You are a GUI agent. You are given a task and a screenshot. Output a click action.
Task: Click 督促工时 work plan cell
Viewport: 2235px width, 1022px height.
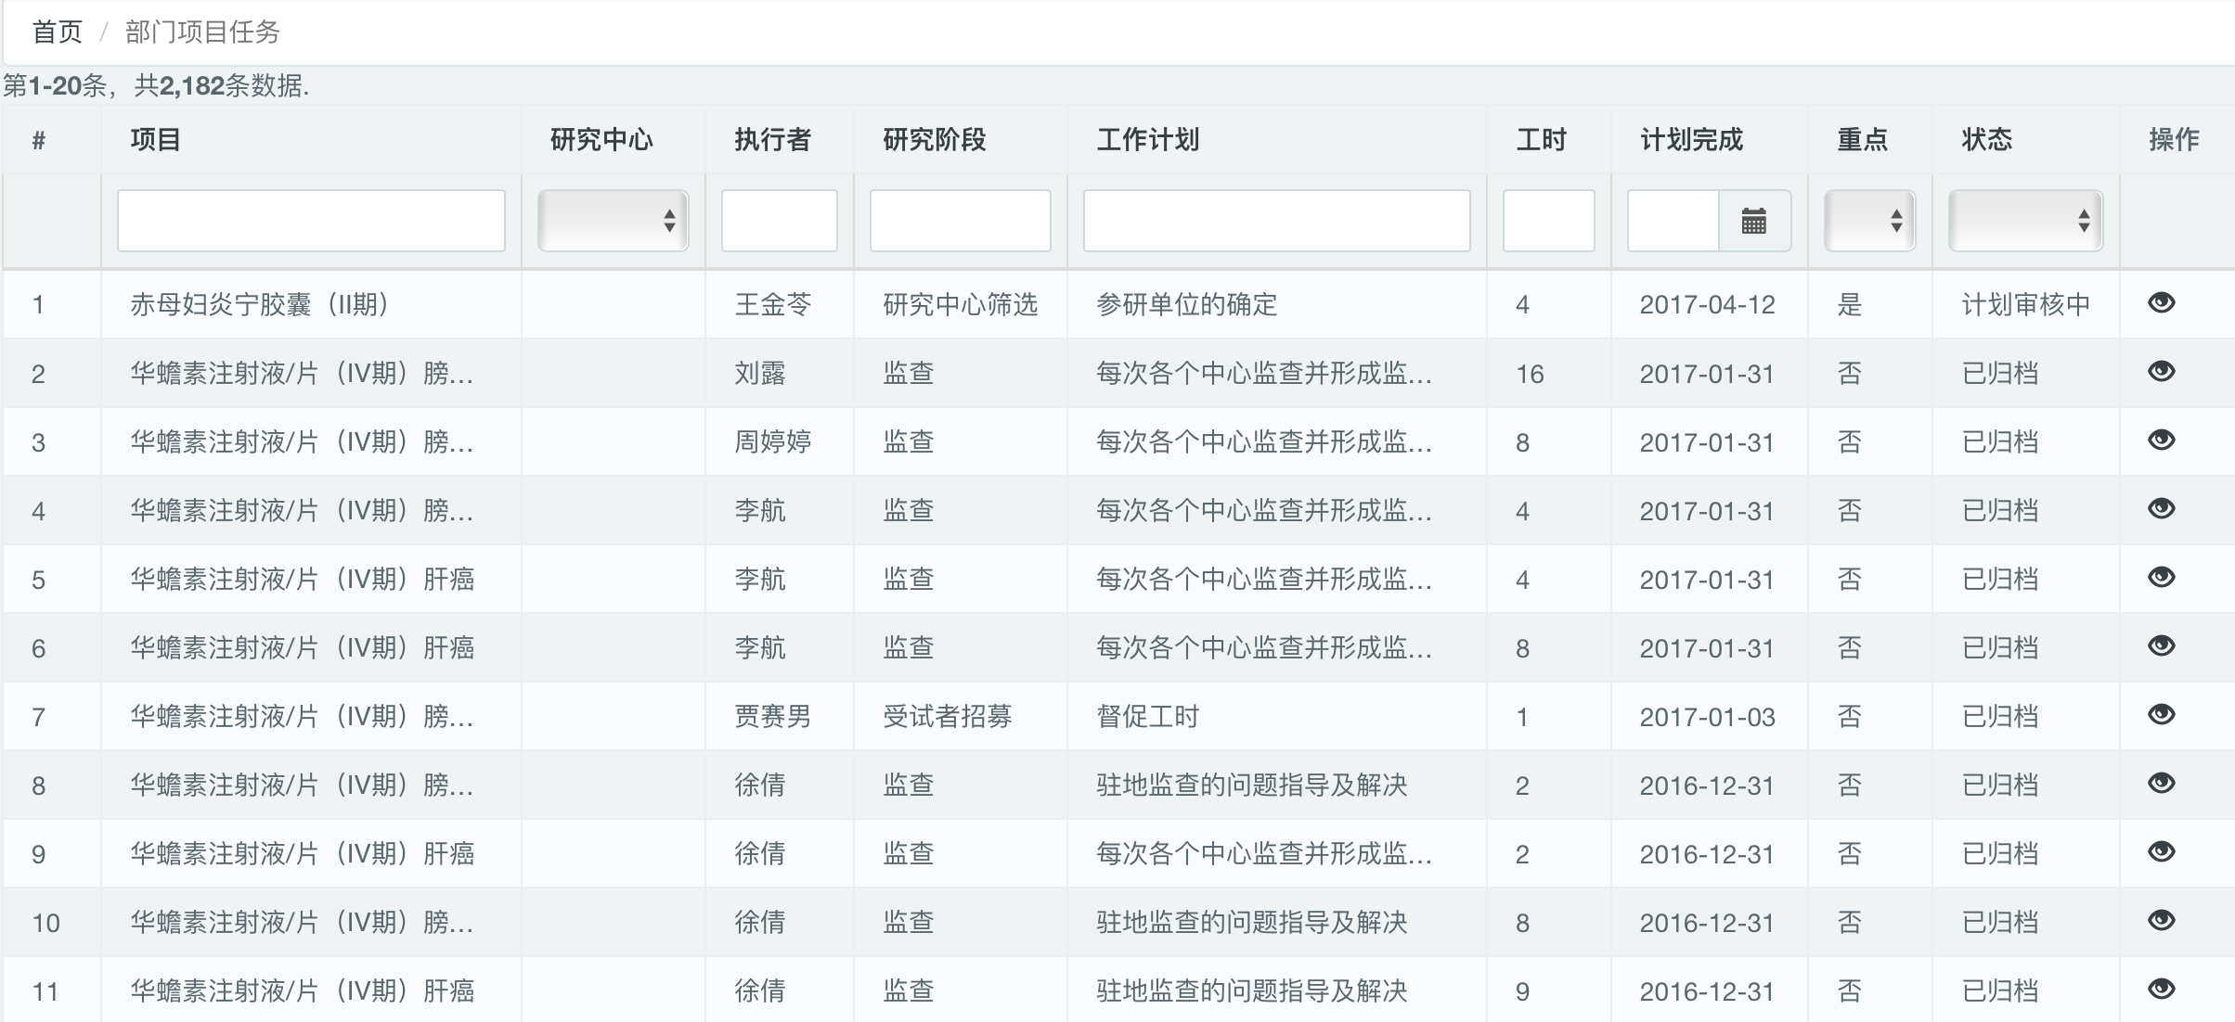[1147, 716]
